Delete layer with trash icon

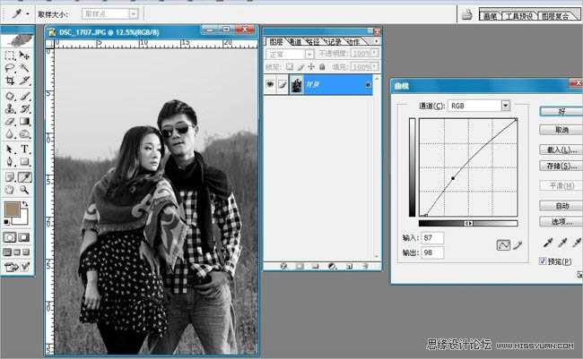[365, 266]
